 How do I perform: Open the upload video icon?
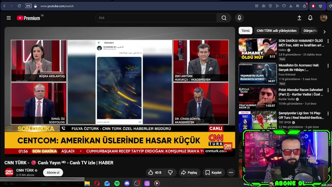point(299,18)
